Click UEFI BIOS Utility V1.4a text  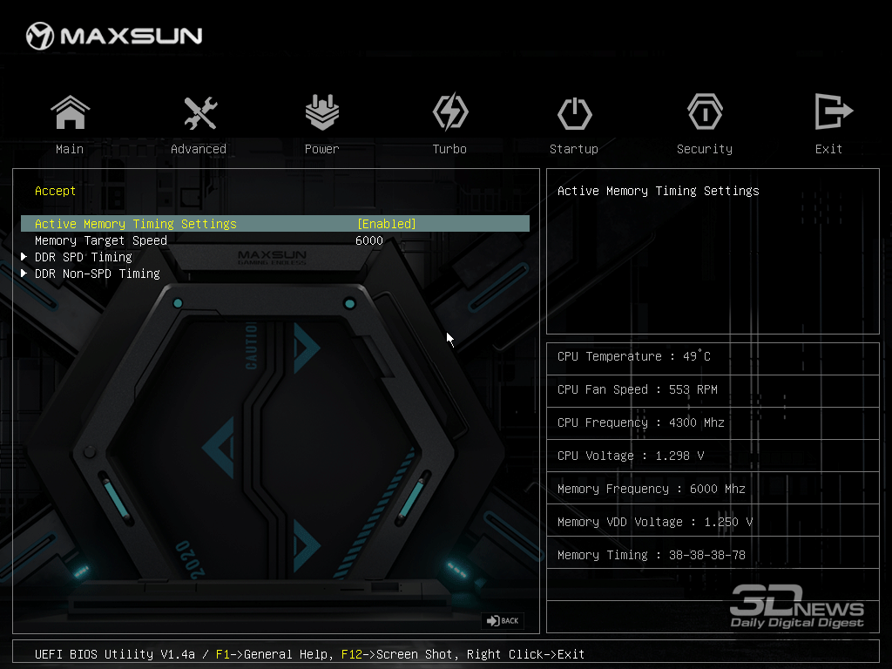pos(115,654)
